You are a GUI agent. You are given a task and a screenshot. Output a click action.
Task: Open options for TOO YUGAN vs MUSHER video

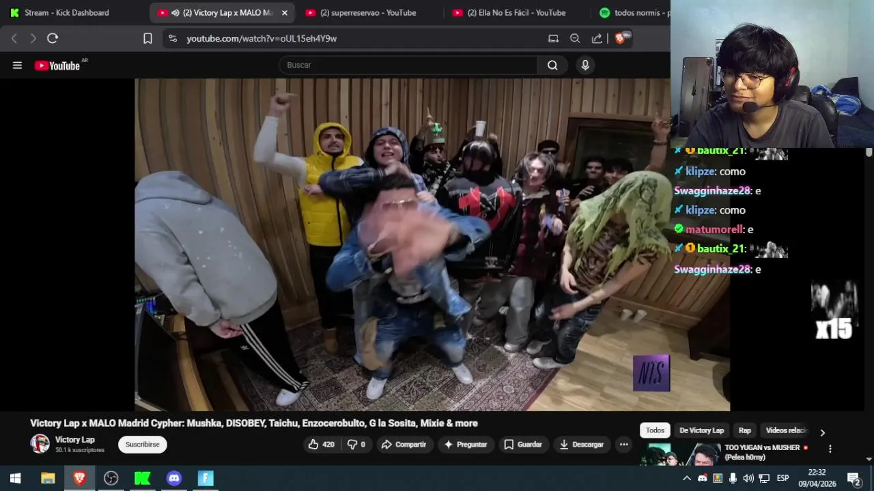[x=830, y=449]
